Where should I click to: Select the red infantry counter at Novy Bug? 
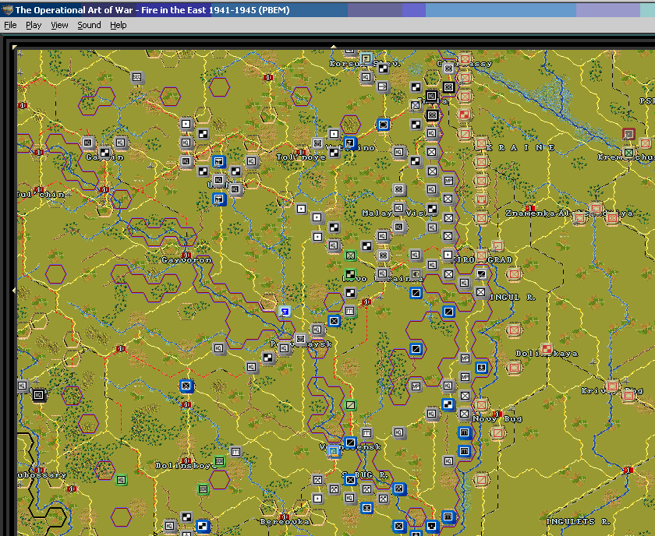481,404
